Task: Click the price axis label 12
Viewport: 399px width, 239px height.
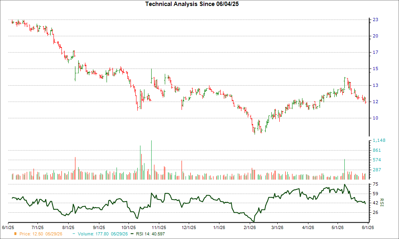Action: [x=375, y=102]
